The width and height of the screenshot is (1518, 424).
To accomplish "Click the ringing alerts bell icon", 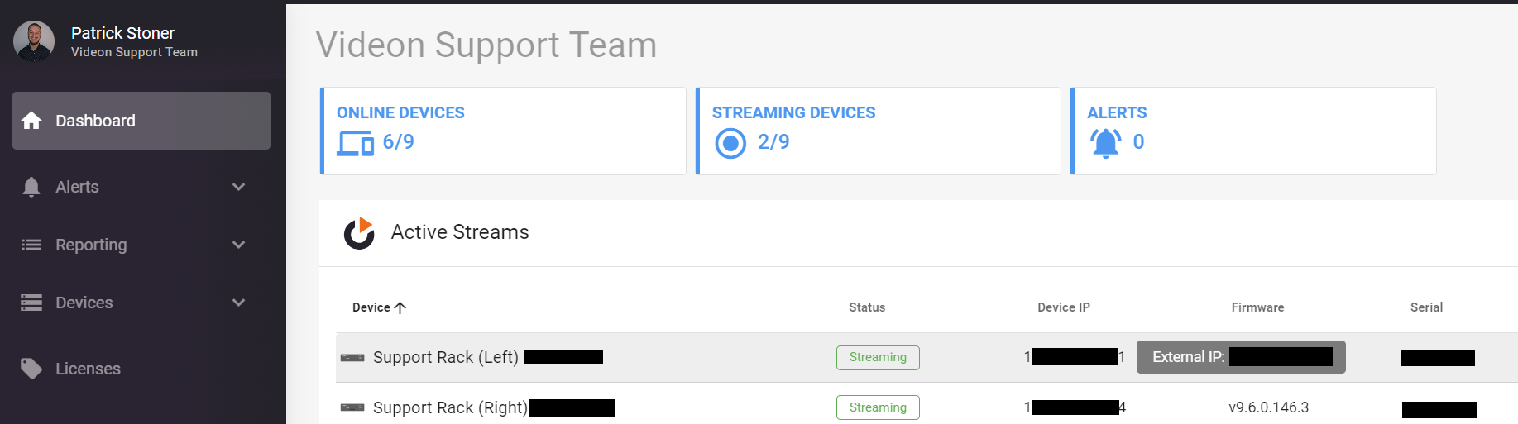I will 1105,143.
